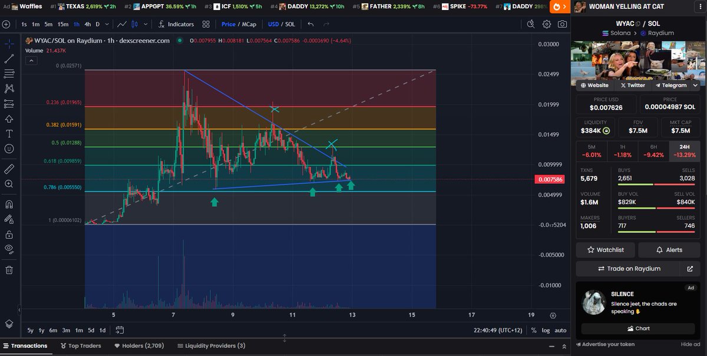Open the token Website link
707x356 pixels.
pos(594,85)
